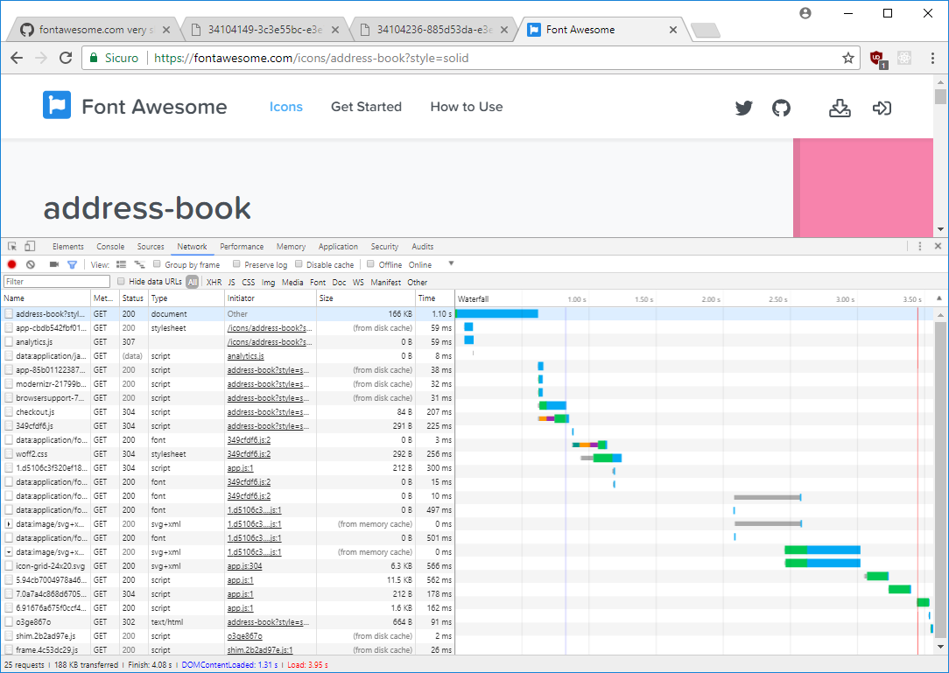Open the Chrome three-dot menu
This screenshot has width=949, height=673.
[932, 58]
